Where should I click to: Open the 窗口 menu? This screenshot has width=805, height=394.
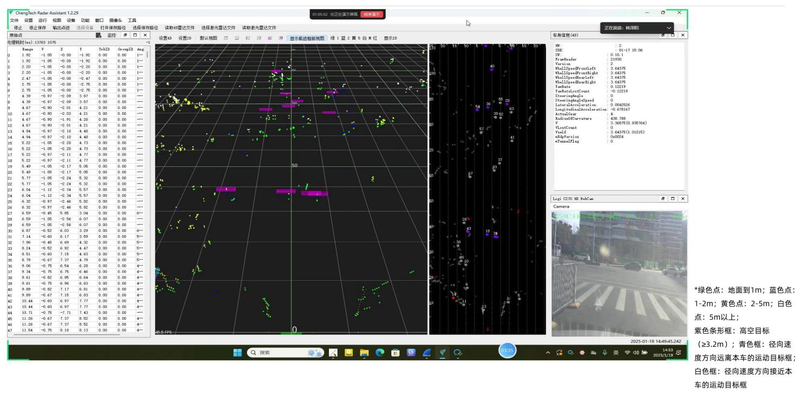[x=99, y=20]
